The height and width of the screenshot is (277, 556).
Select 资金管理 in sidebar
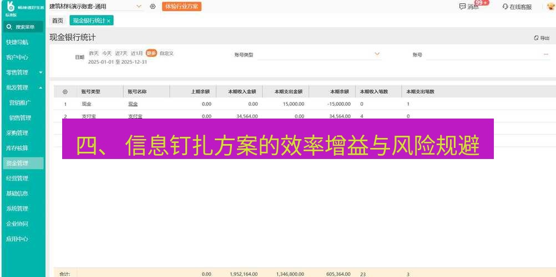click(x=23, y=163)
